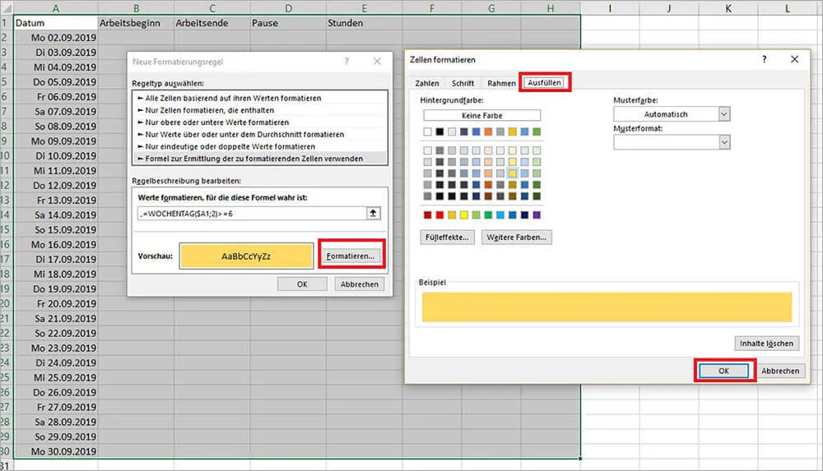823x471 pixels.
Task: Open the Musterformat dropdown list
Action: pyautogui.click(x=723, y=142)
